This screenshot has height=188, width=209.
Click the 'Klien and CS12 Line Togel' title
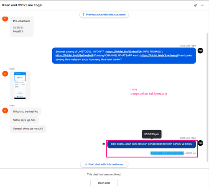click(x=22, y=5)
